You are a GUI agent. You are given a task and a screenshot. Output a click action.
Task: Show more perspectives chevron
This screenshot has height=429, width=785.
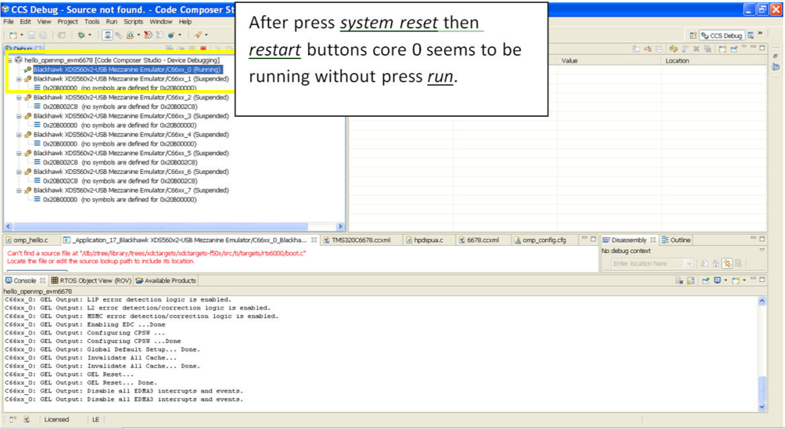(760, 32)
